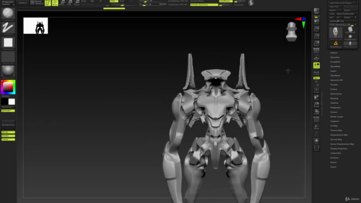Expand the Masking section

[x=334, y=99]
